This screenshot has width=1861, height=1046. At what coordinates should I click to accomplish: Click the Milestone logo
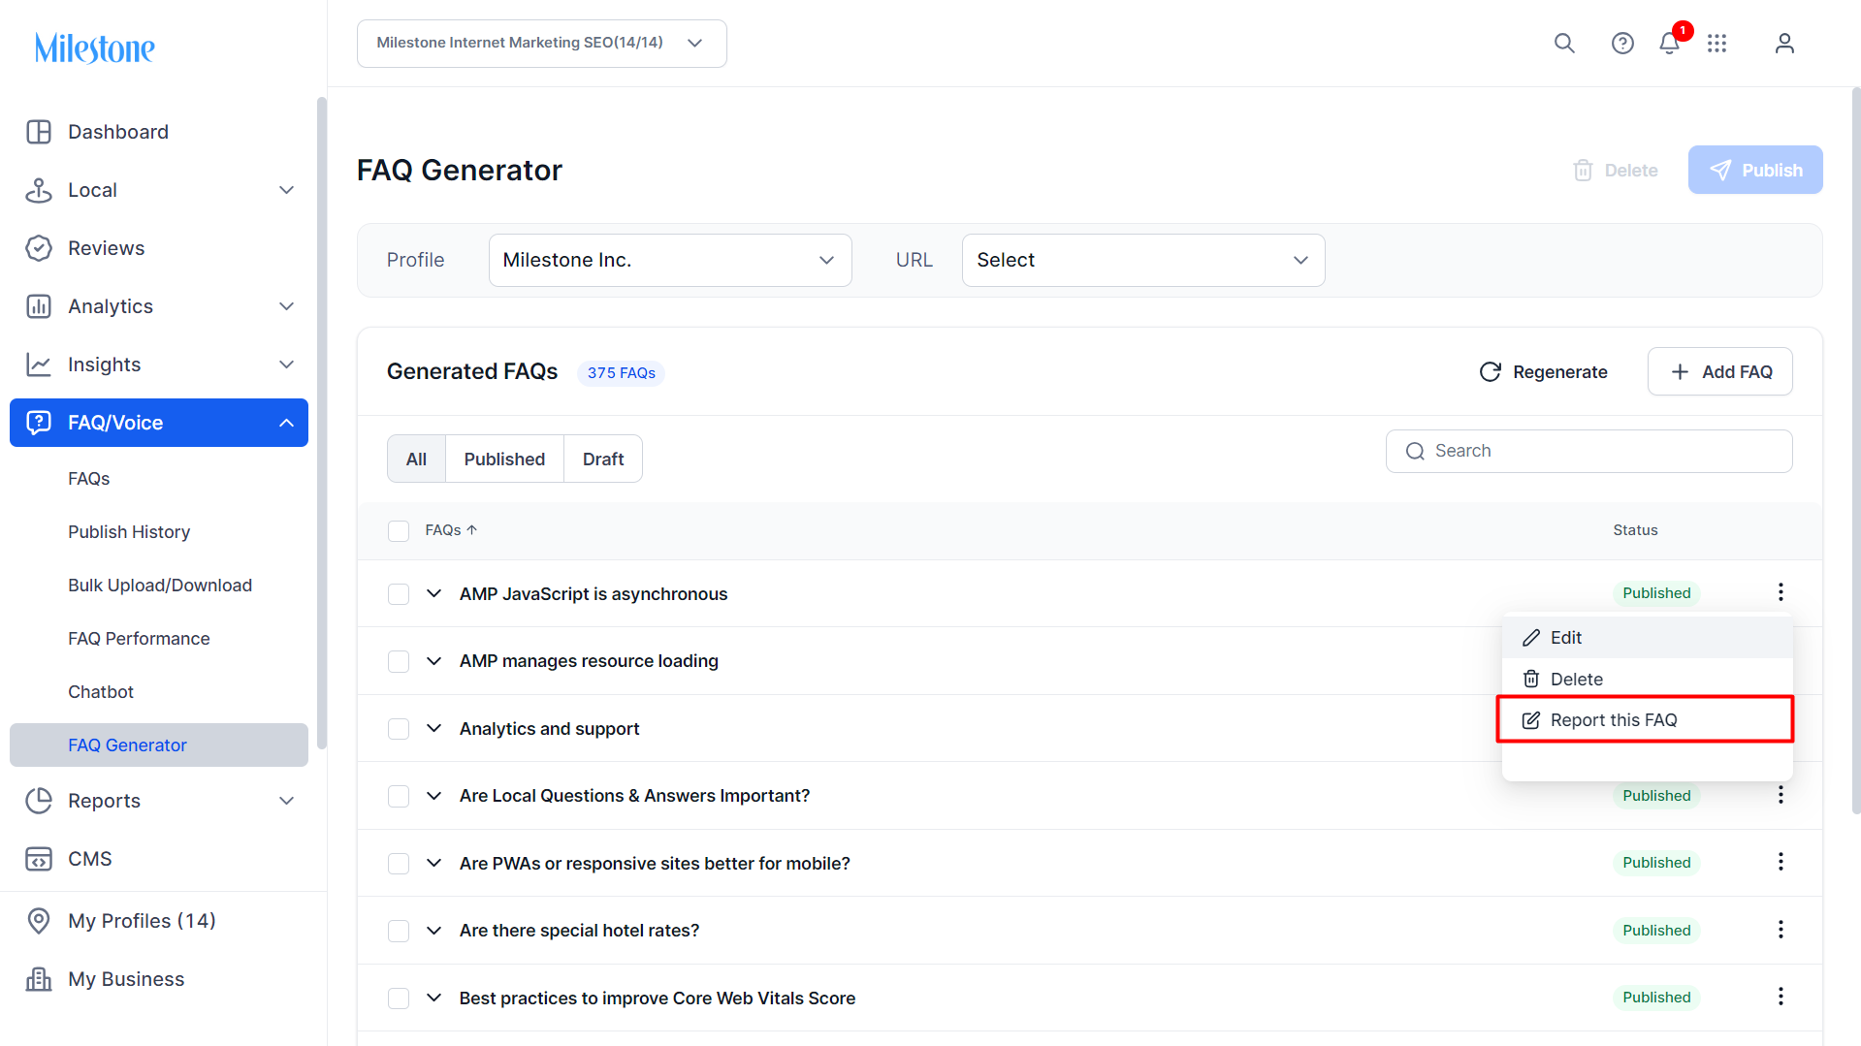click(95, 48)
